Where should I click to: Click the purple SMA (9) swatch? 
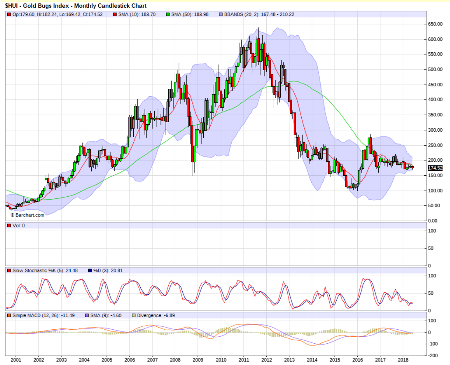[x=87, y=315]
